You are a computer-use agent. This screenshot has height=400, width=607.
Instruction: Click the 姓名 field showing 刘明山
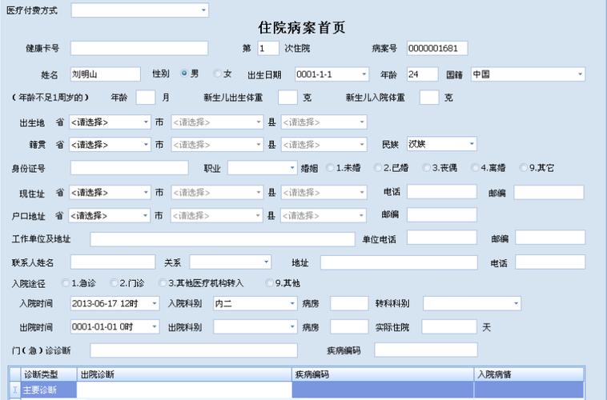(106, 74)
